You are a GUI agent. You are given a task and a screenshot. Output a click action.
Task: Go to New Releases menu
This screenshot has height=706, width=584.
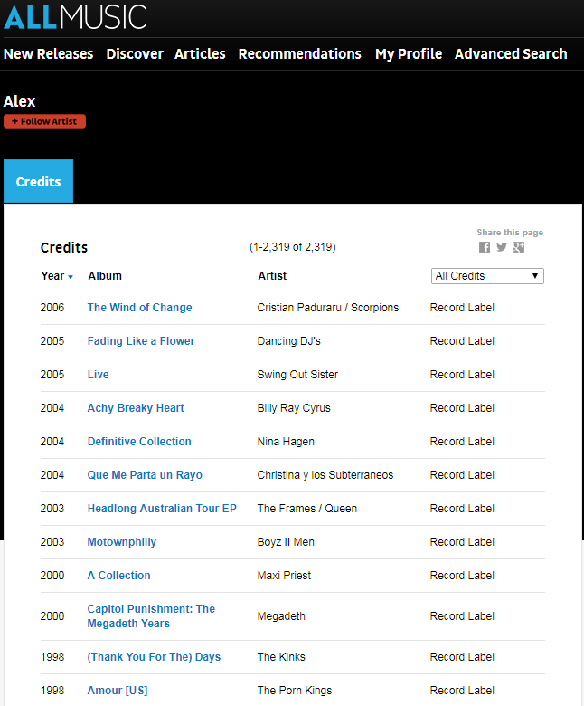(x=49, y=54)
